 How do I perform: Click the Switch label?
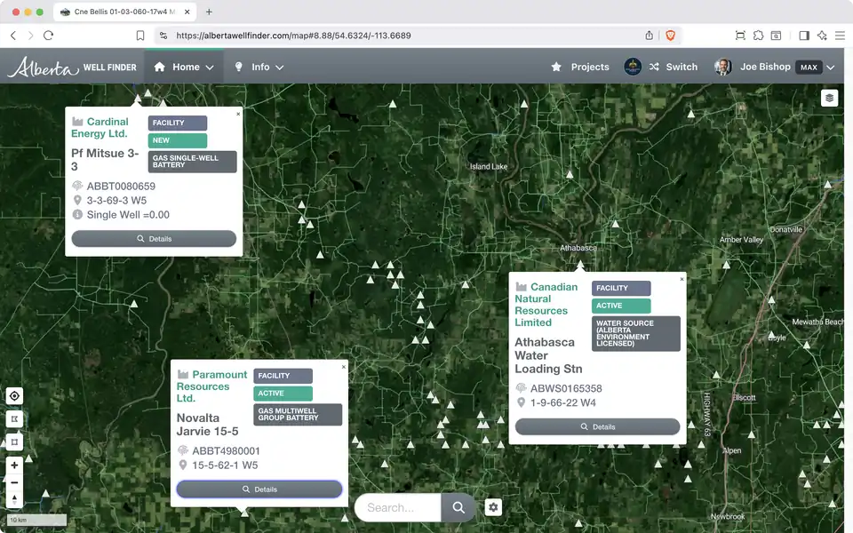pyautogui.click(x=682, y=67)
